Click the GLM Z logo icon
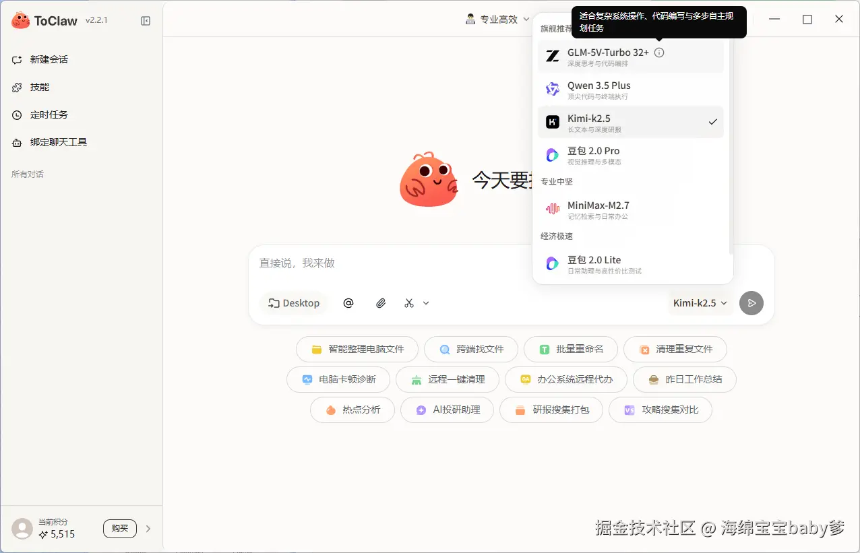The image size is (860, 553). pos(553,57)
